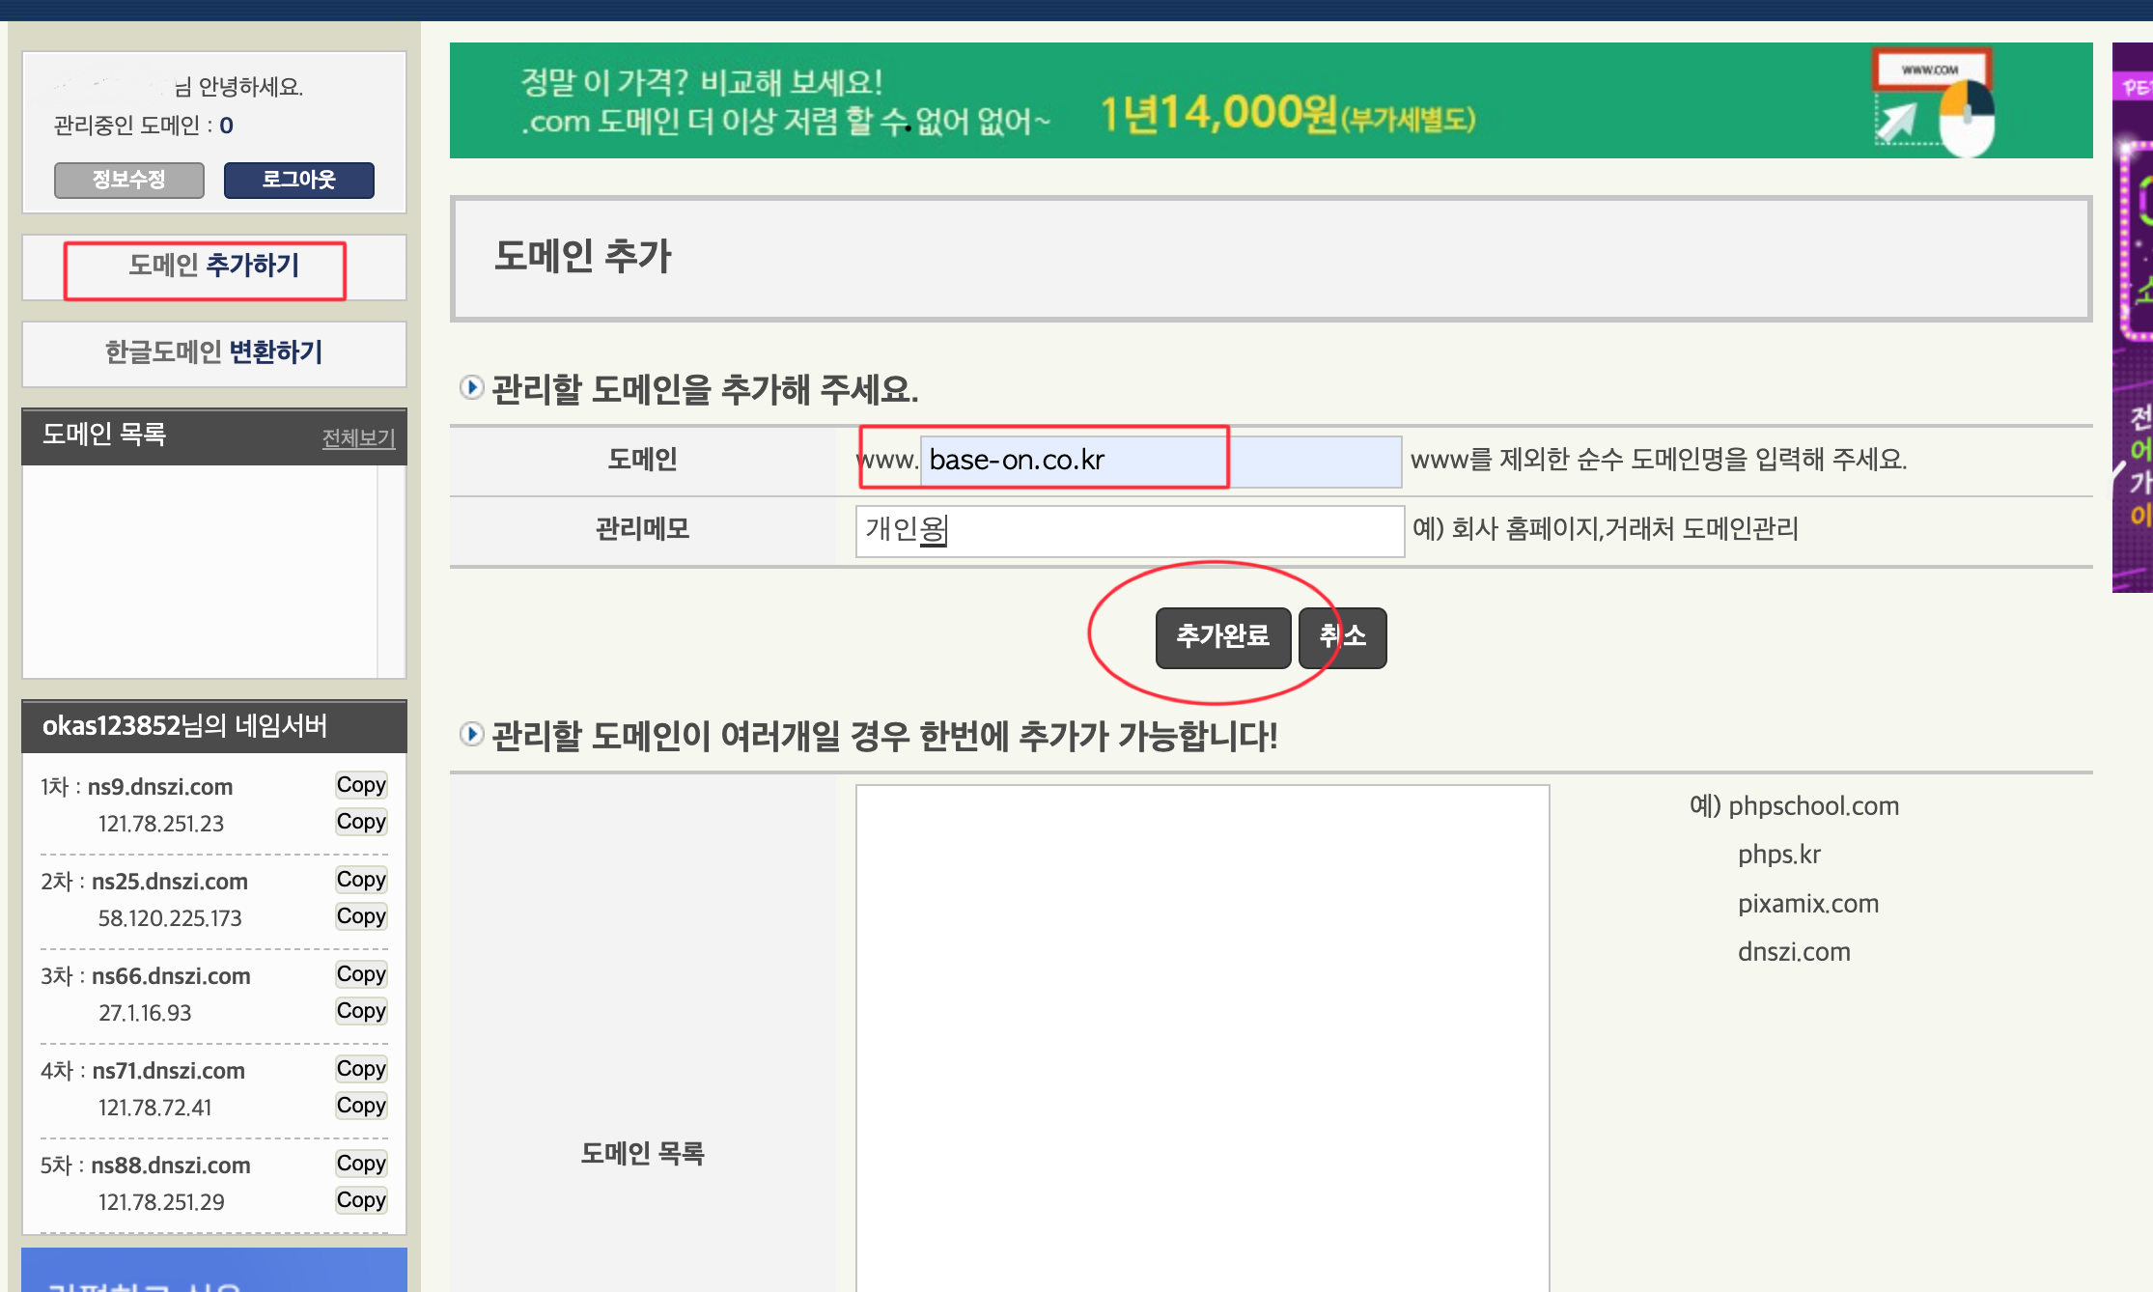Copy the IP address 58.120.225.173

[x=361, y=916]
